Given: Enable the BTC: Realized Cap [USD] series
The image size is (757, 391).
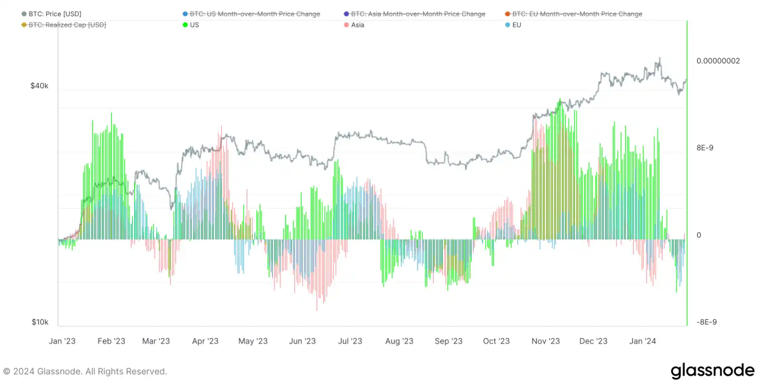Looking at the screenshot, I should 67,25.
